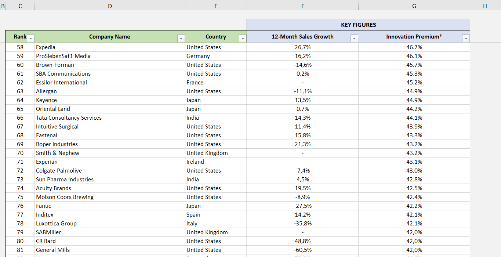Viewport: 501px width, 257px height.
Task: Click the 42.8% innovation premium cell
Action: tap(414, 180)
